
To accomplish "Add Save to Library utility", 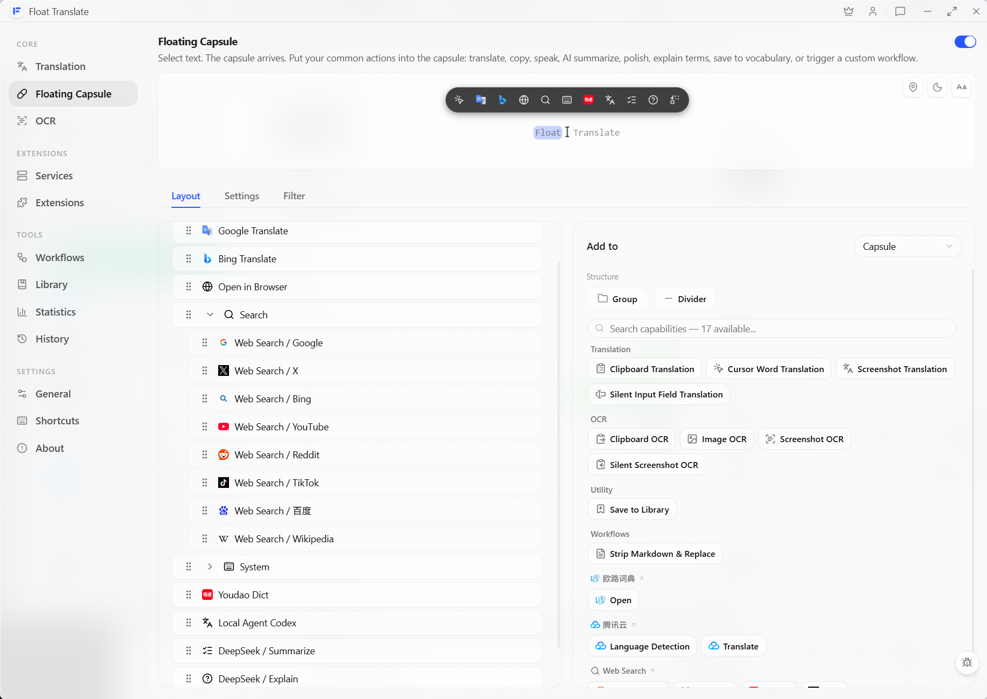I will tap(632, 509).
